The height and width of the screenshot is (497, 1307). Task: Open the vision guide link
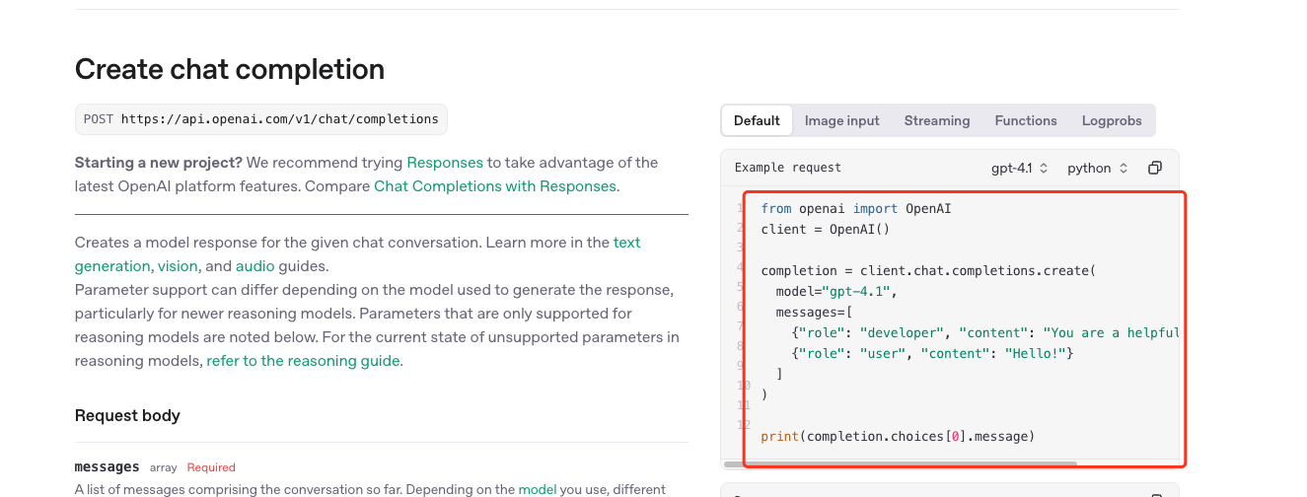pyautogui.click(x=178, y=266)
